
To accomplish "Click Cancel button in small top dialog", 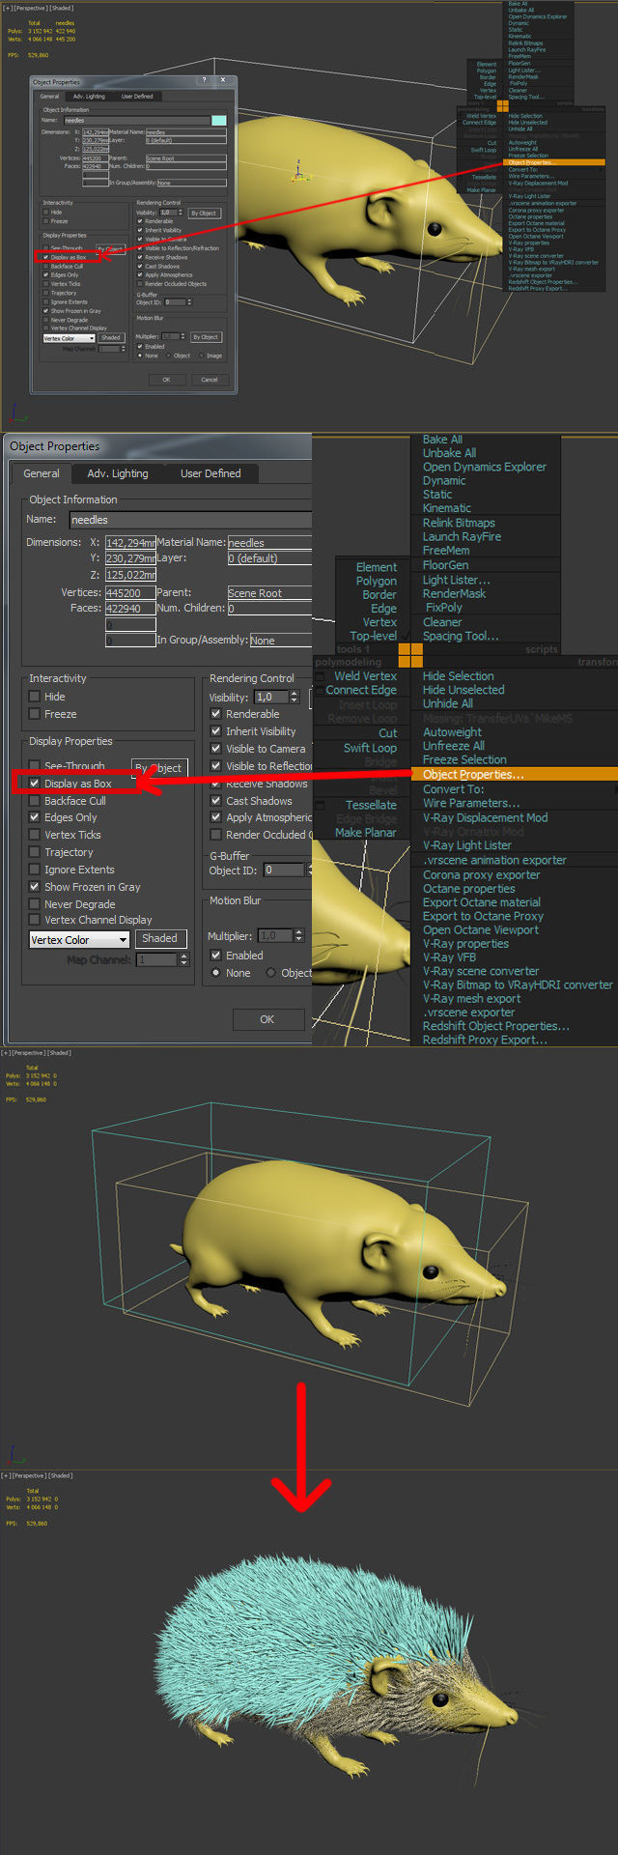I will pyautogui.click(x=210, y=380).
